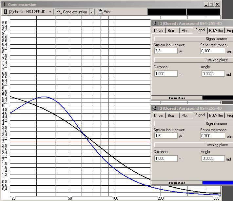233x201 pixels.
Task: Click the Parameters bar under [2]Closed panel
Action: click(177, 183)
